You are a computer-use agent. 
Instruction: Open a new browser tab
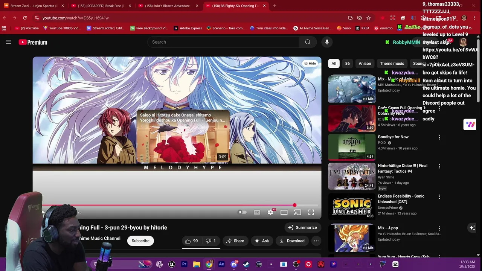(275, 6)
